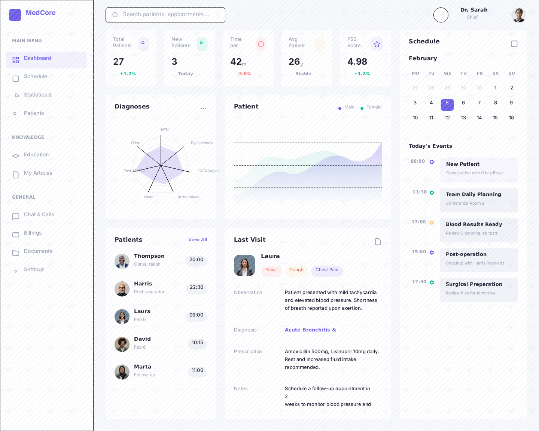Image resolution: width=539 pixels, height=431 pixels.
Task: Click View All in the Patients panel
Action: tap(198, 240)
